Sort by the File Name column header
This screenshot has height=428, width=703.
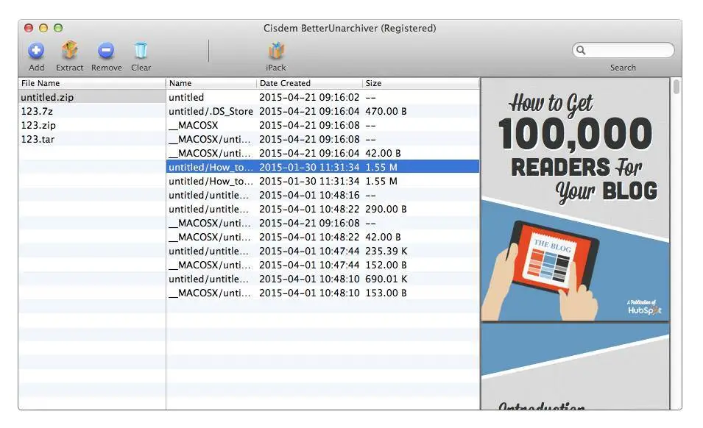[92, 83]
